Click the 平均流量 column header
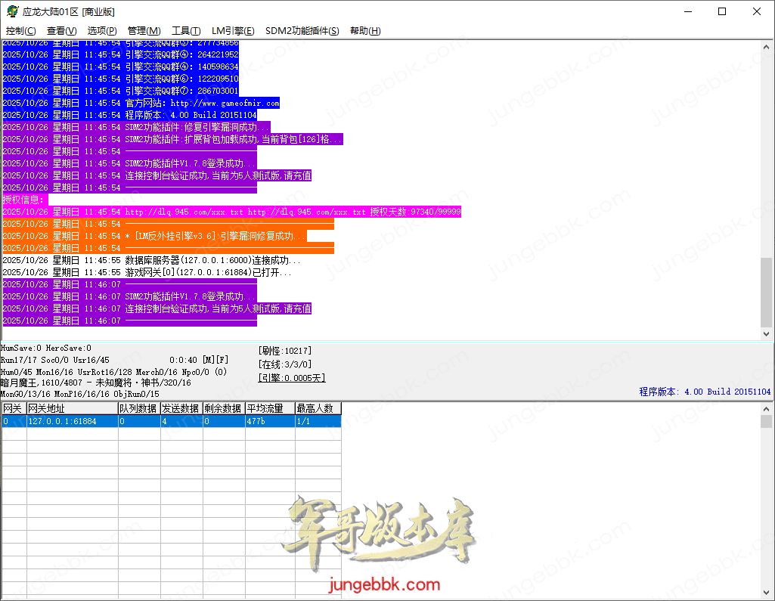Screen dimensions: 775x601 268,408
